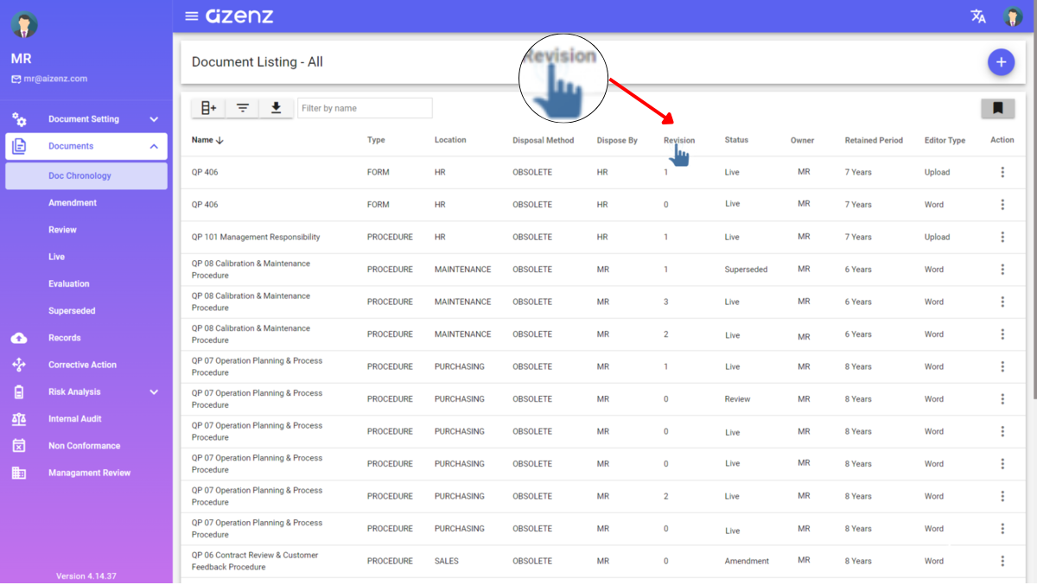This screenshot has height=585, width=1037.
Task: Open the Amendment page in sidebar
Action: click(73, 203)
